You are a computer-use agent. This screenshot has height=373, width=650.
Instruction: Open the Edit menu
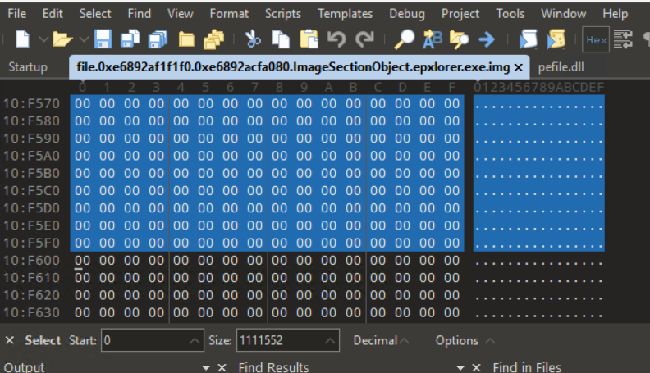pos(53,14)
